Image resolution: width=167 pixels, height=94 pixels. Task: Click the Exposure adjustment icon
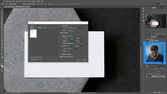coord(156,41)
